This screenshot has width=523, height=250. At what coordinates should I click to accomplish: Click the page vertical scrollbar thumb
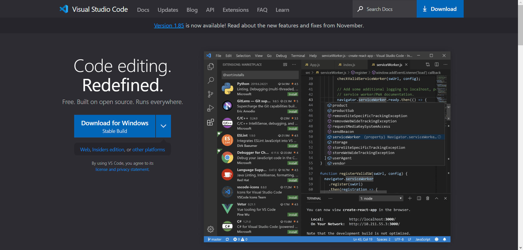click(520, 25)
